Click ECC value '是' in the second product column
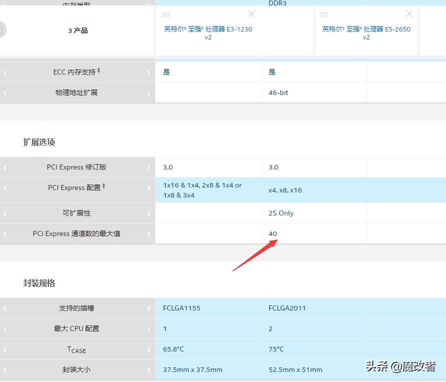Image resolution: width=446 pixels, height=382 pixels. 272,72
